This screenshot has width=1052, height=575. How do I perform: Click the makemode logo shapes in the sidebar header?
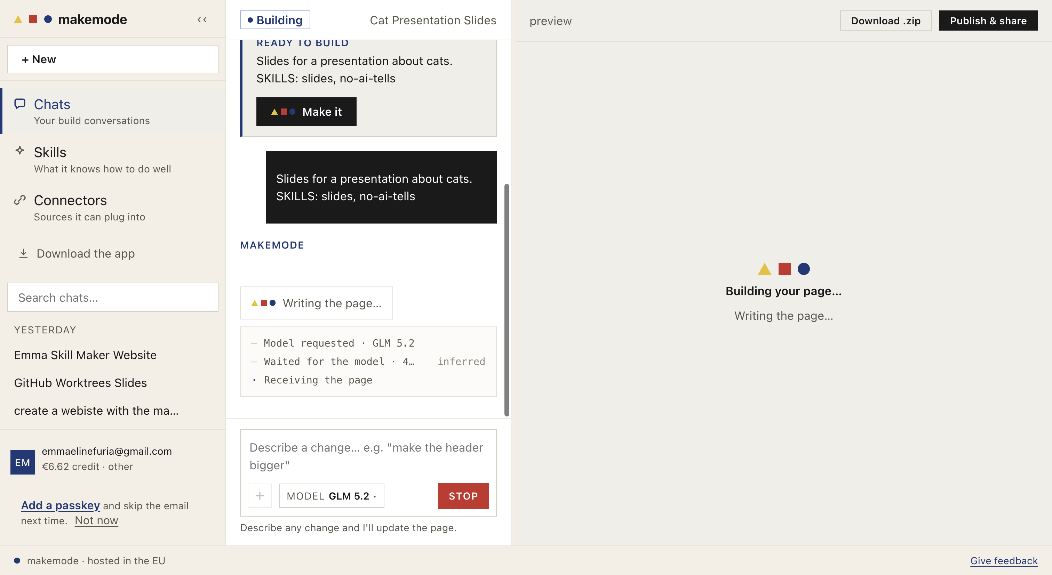(x=33, y=19)
